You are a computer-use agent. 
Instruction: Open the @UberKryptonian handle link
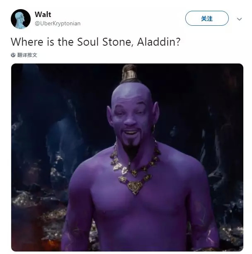pyautogui.click(x=58, y=24)
